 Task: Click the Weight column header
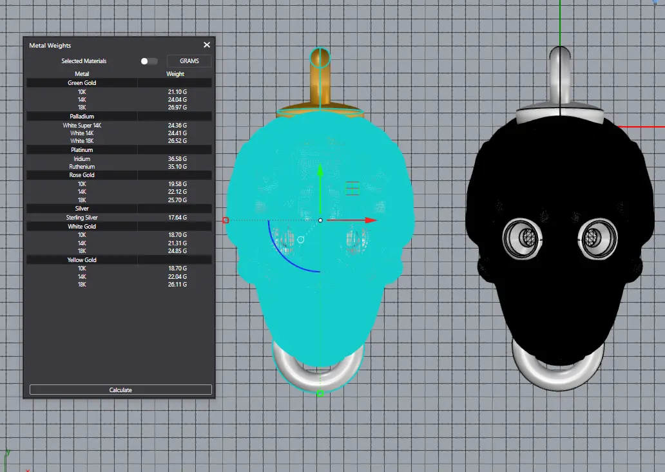click(x=175, y=74)
